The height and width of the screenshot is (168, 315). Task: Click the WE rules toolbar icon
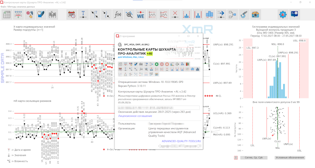(141, 15)
